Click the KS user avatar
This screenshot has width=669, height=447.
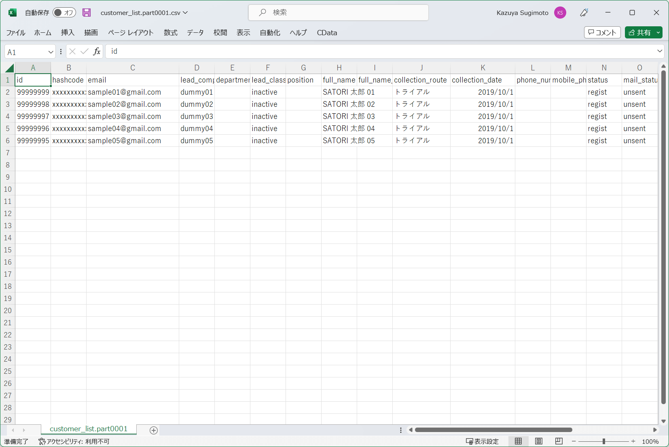[x=560, y=13]
